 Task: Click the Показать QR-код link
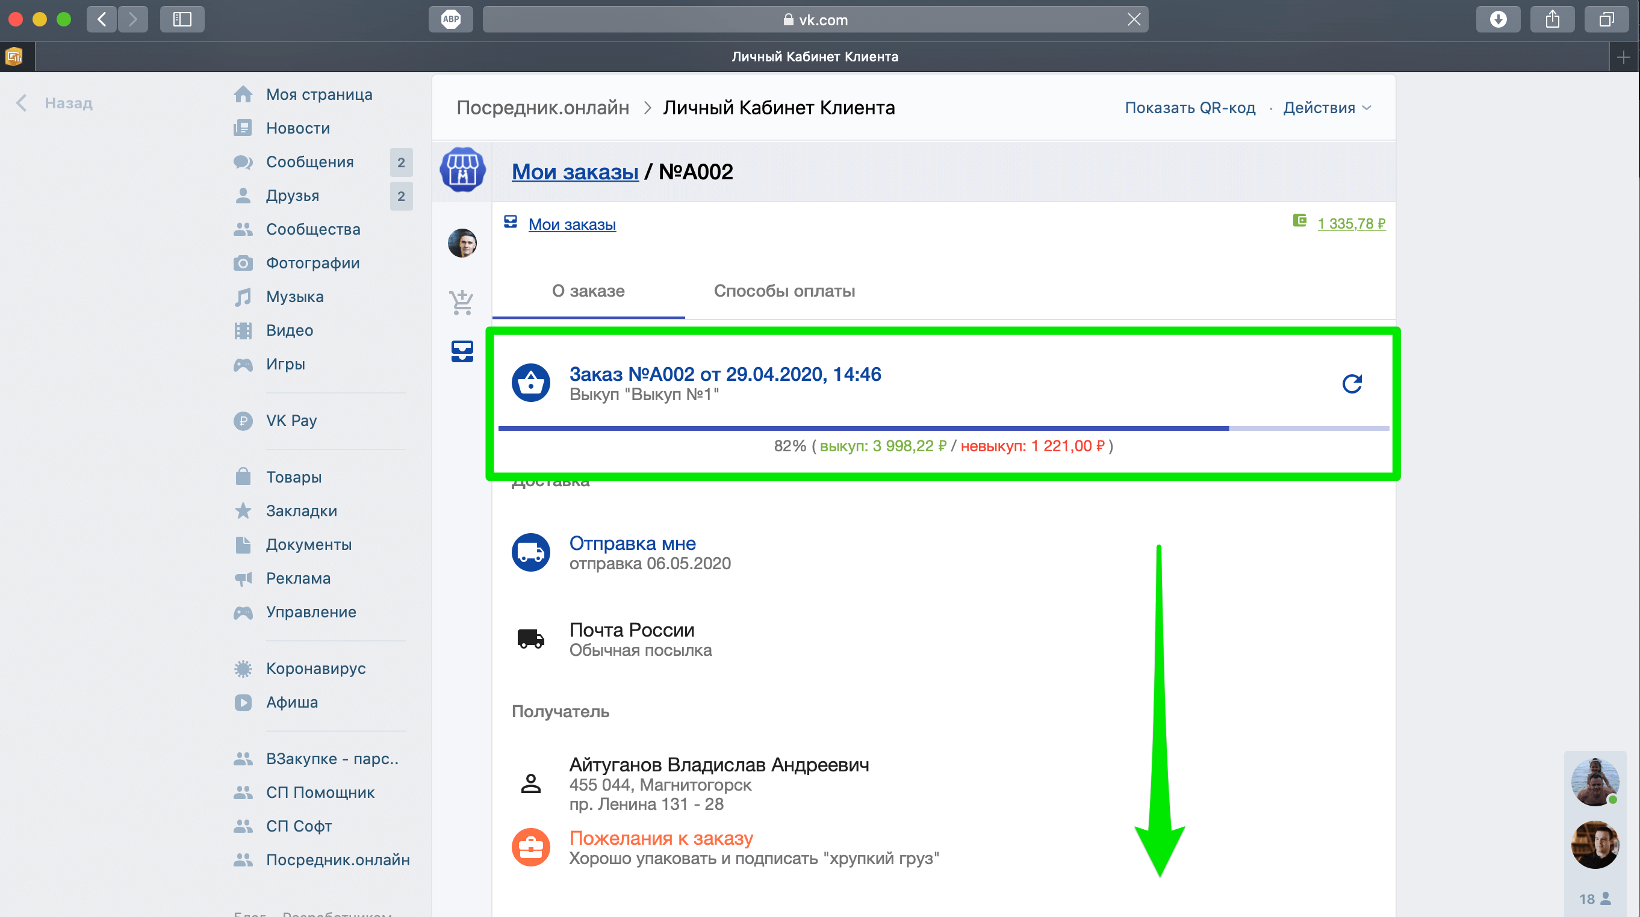point(1189,108)
